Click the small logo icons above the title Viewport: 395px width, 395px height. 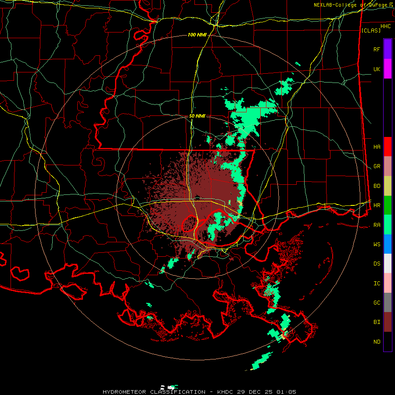tap(169, 387)
